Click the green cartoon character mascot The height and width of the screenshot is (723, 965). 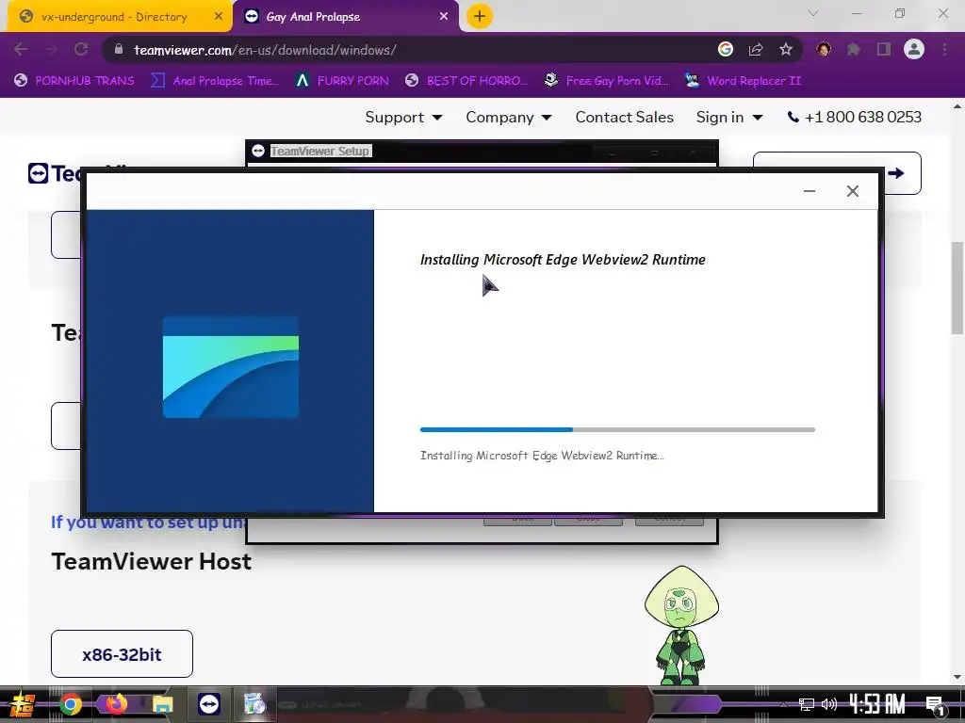pyautogui.click(x=681, y=625)
